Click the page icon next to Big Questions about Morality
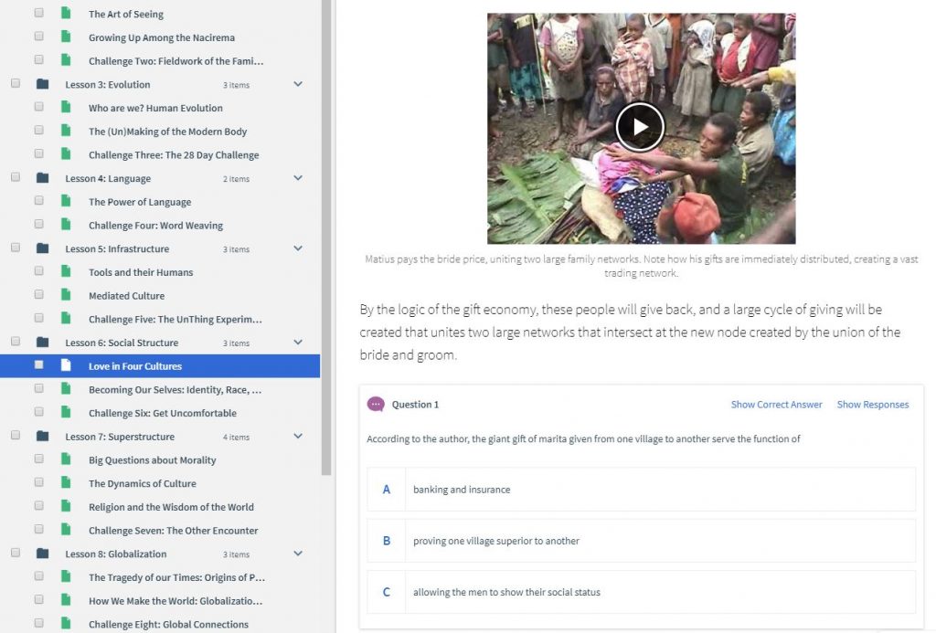 pyautogui.click(x=66, y=460)
